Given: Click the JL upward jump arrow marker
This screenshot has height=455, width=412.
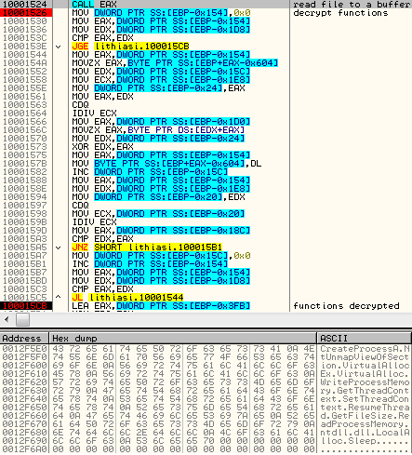Looking at the screenshot, I should point(58,298).
